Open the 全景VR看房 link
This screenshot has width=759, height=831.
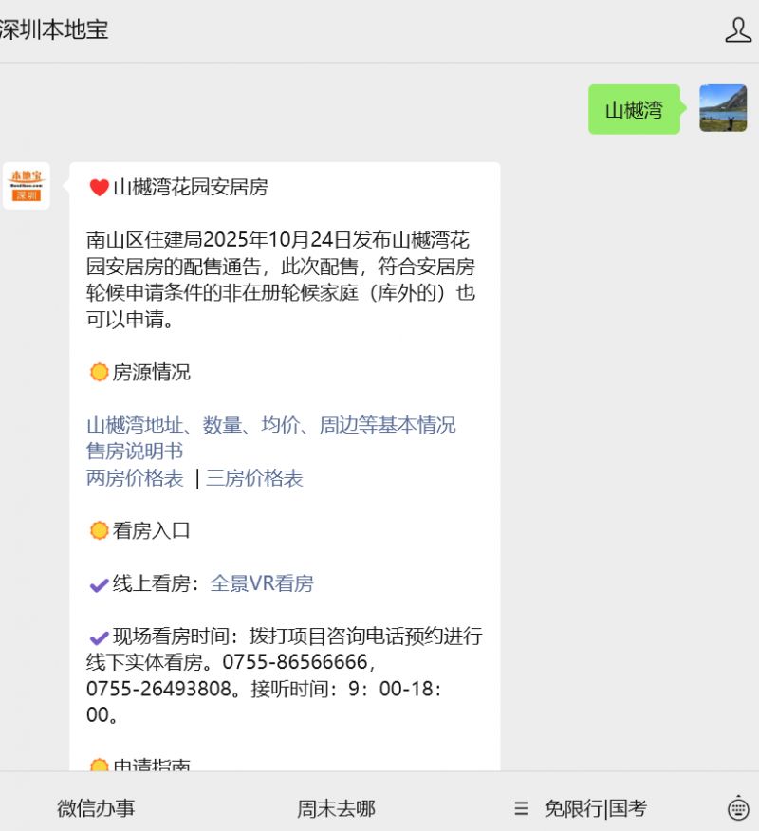(x=262, y=583)
